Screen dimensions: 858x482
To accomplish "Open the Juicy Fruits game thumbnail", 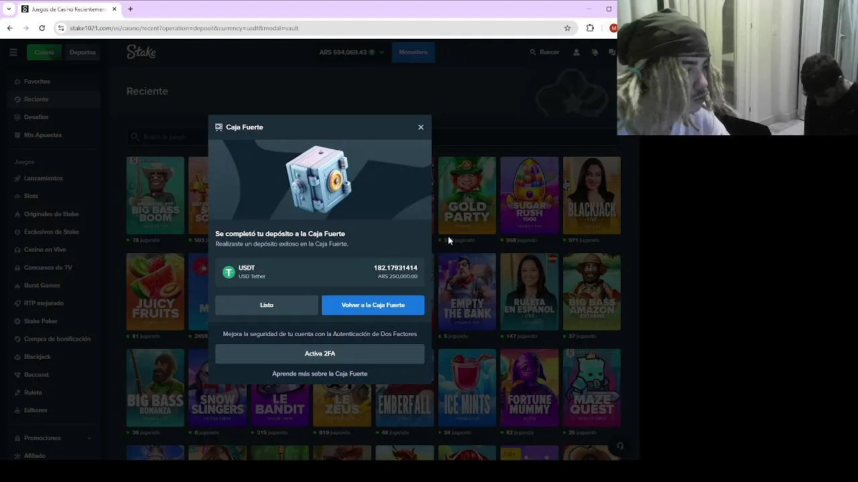I will pos(156,292).
